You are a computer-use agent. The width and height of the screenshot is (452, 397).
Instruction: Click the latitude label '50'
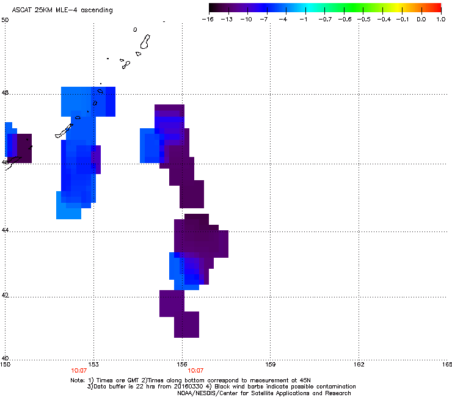[5, 20]
